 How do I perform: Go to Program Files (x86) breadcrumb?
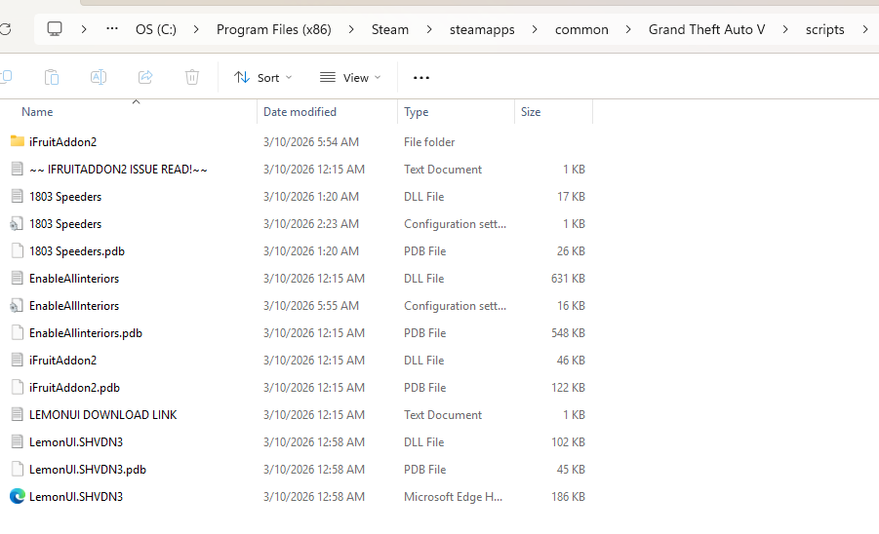(273, 29)
